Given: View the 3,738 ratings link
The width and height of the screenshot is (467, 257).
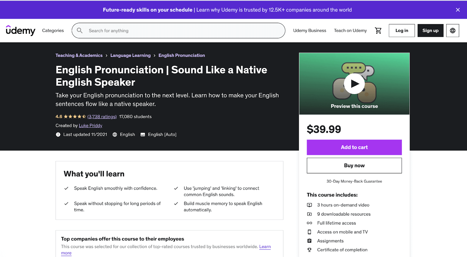Looking at the screenshot, I should [102, 117].
